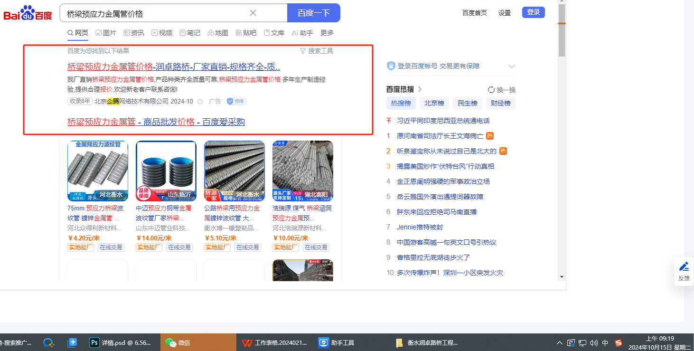Expand the small arrow beside 2024-10
694x351 pixels.
pos(200,102)
